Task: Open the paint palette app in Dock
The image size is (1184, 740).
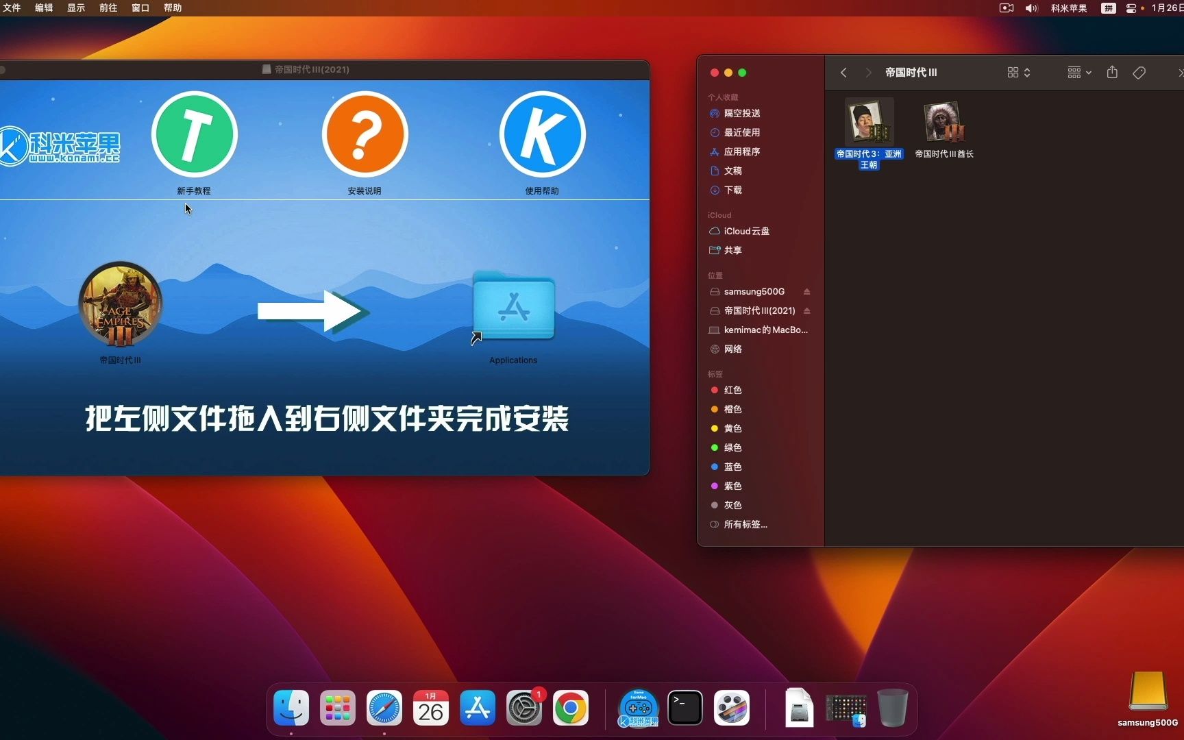Action: click(732, 708)
